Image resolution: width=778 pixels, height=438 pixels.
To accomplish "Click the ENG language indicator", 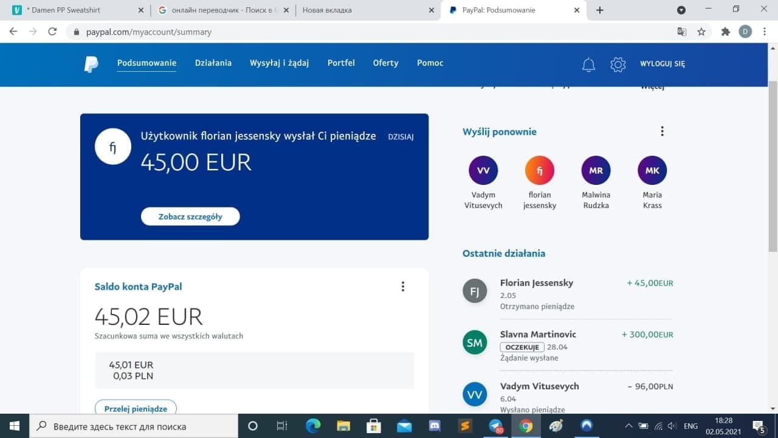I will click(690, 426).
